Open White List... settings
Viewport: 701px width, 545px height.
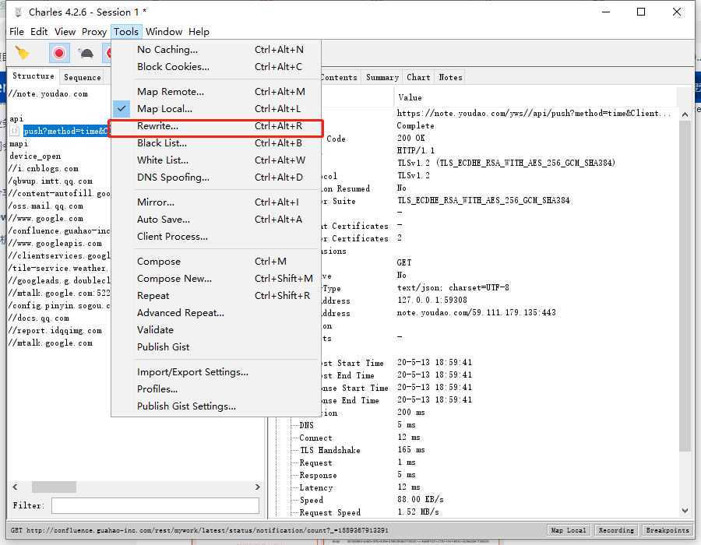pos(216,160)
